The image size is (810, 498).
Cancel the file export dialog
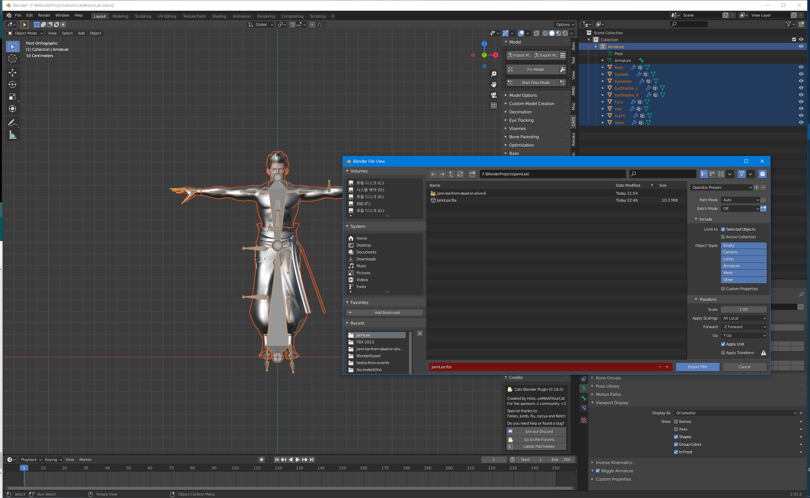pos(744,367)
